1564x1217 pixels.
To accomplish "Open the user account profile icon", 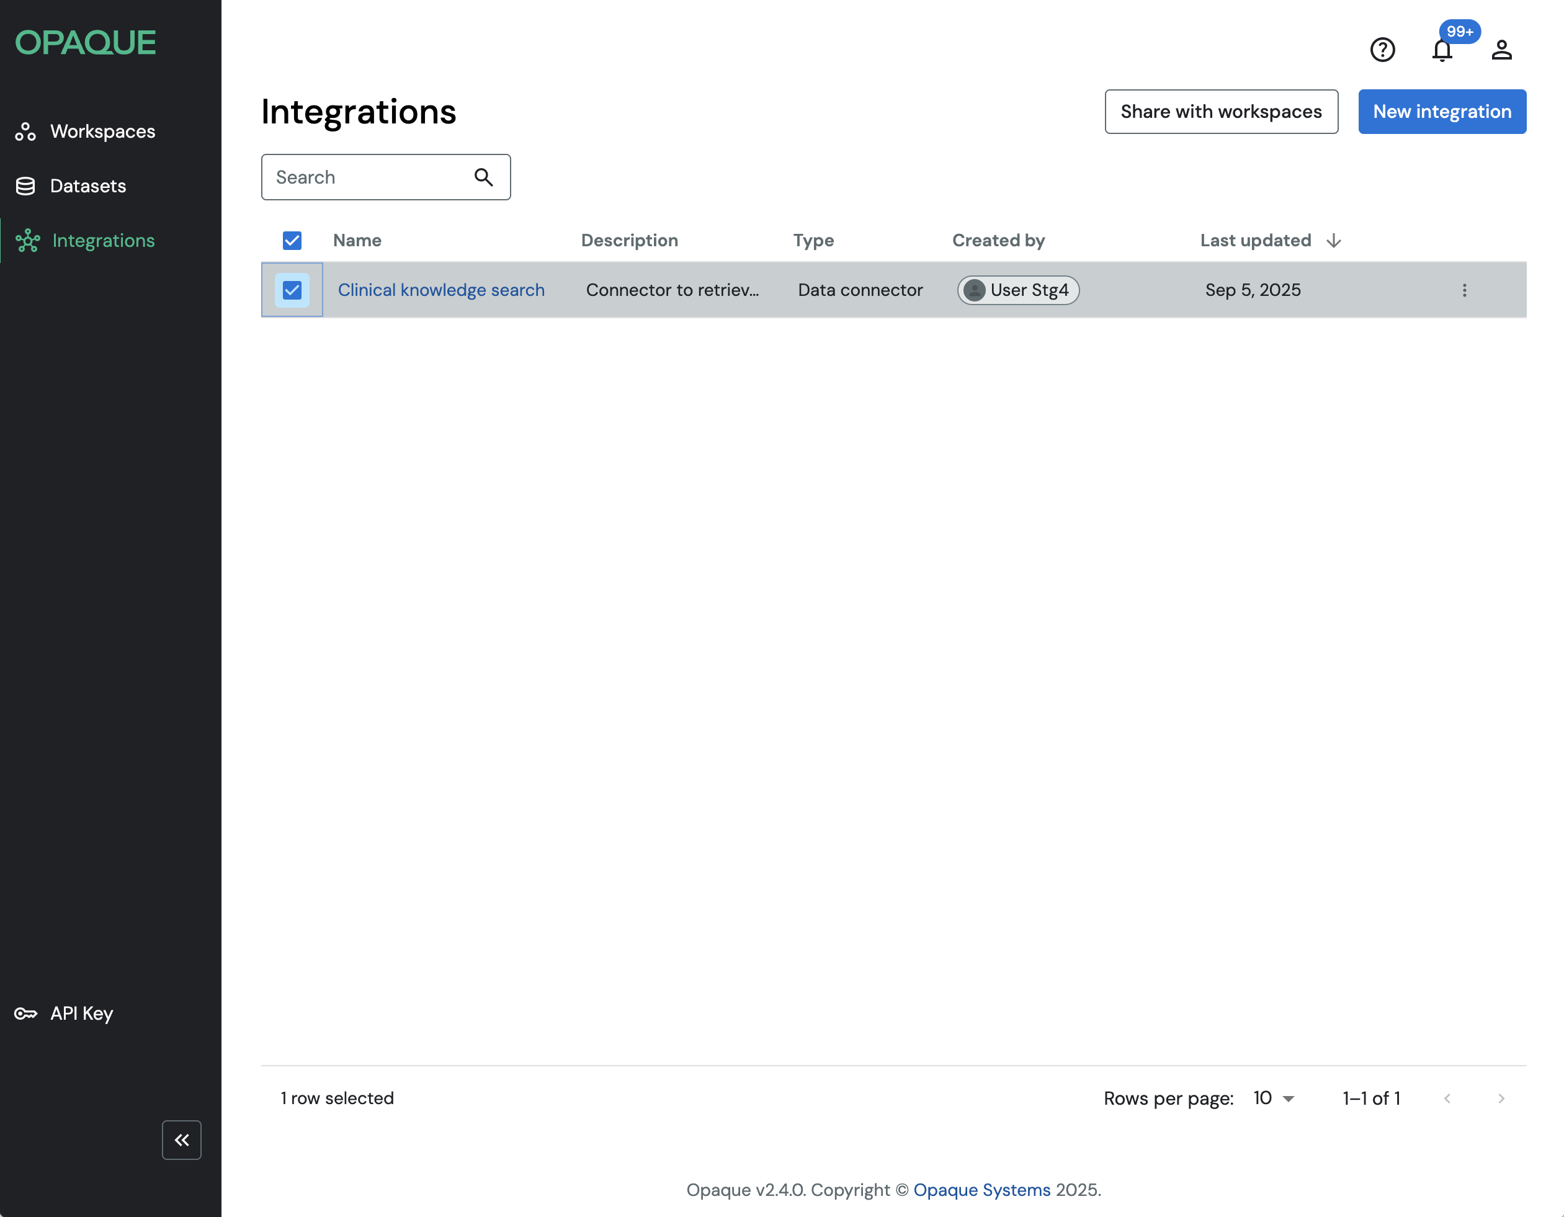I will click(1501, 50).
